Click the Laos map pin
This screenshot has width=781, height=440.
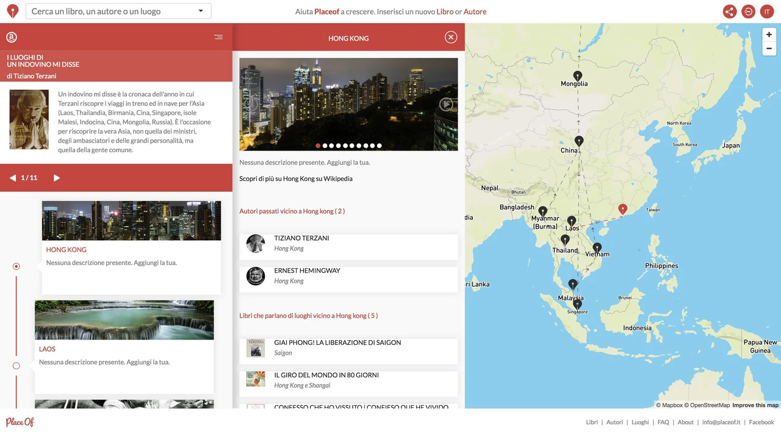click(x=571, y=222)
